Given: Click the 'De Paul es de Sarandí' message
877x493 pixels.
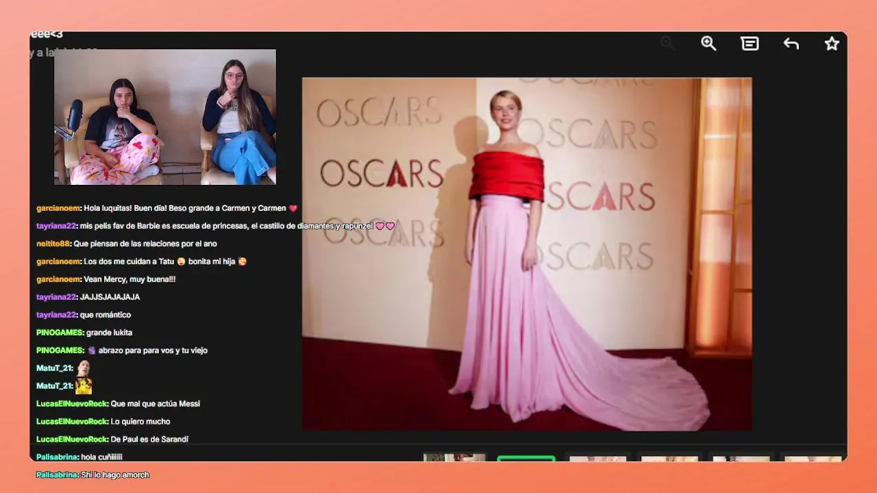Looking at the screenshot, I should (112, 440).
